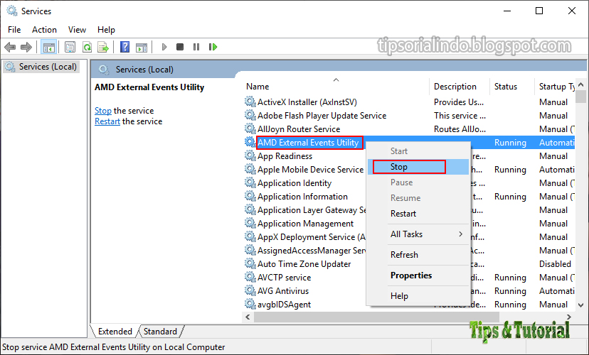
Task: Sort by the Name column header
Action: (336, 86)
